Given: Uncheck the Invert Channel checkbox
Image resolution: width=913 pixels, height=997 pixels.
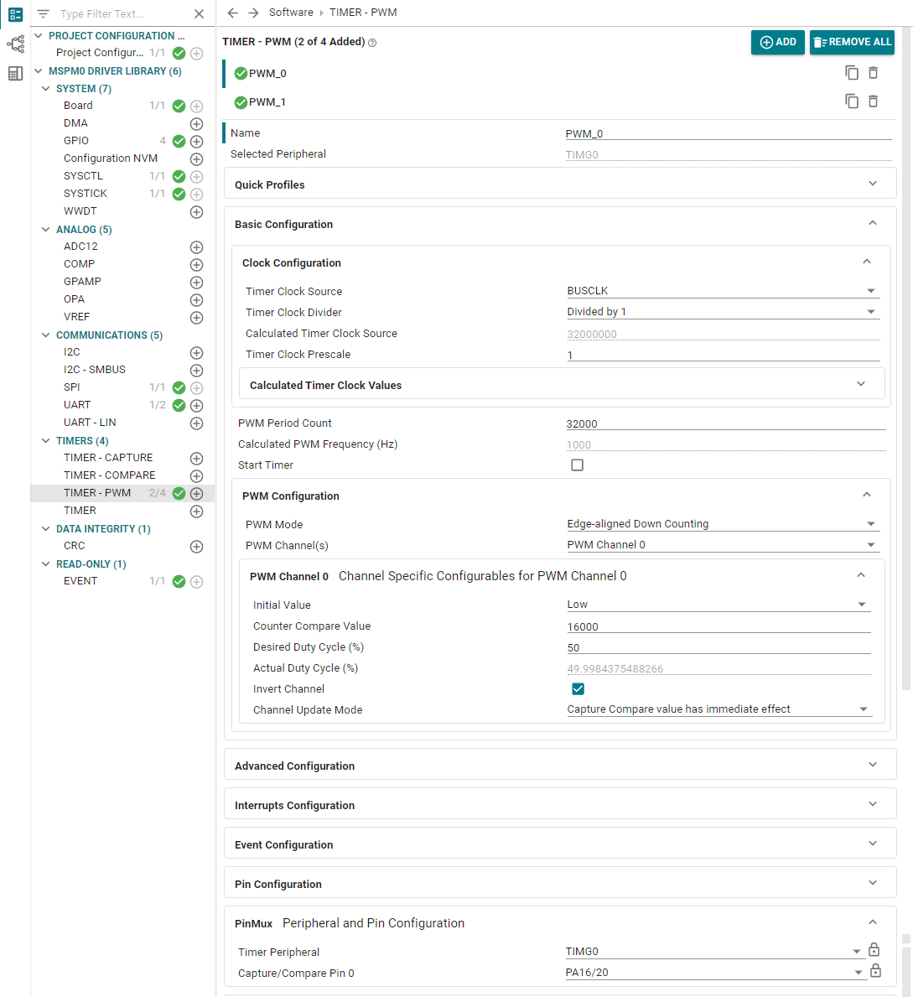Looking at the screenshot, I should point(578,688).
